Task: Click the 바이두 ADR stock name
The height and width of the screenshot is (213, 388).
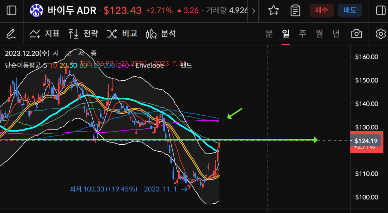Action: coord(72,11)
